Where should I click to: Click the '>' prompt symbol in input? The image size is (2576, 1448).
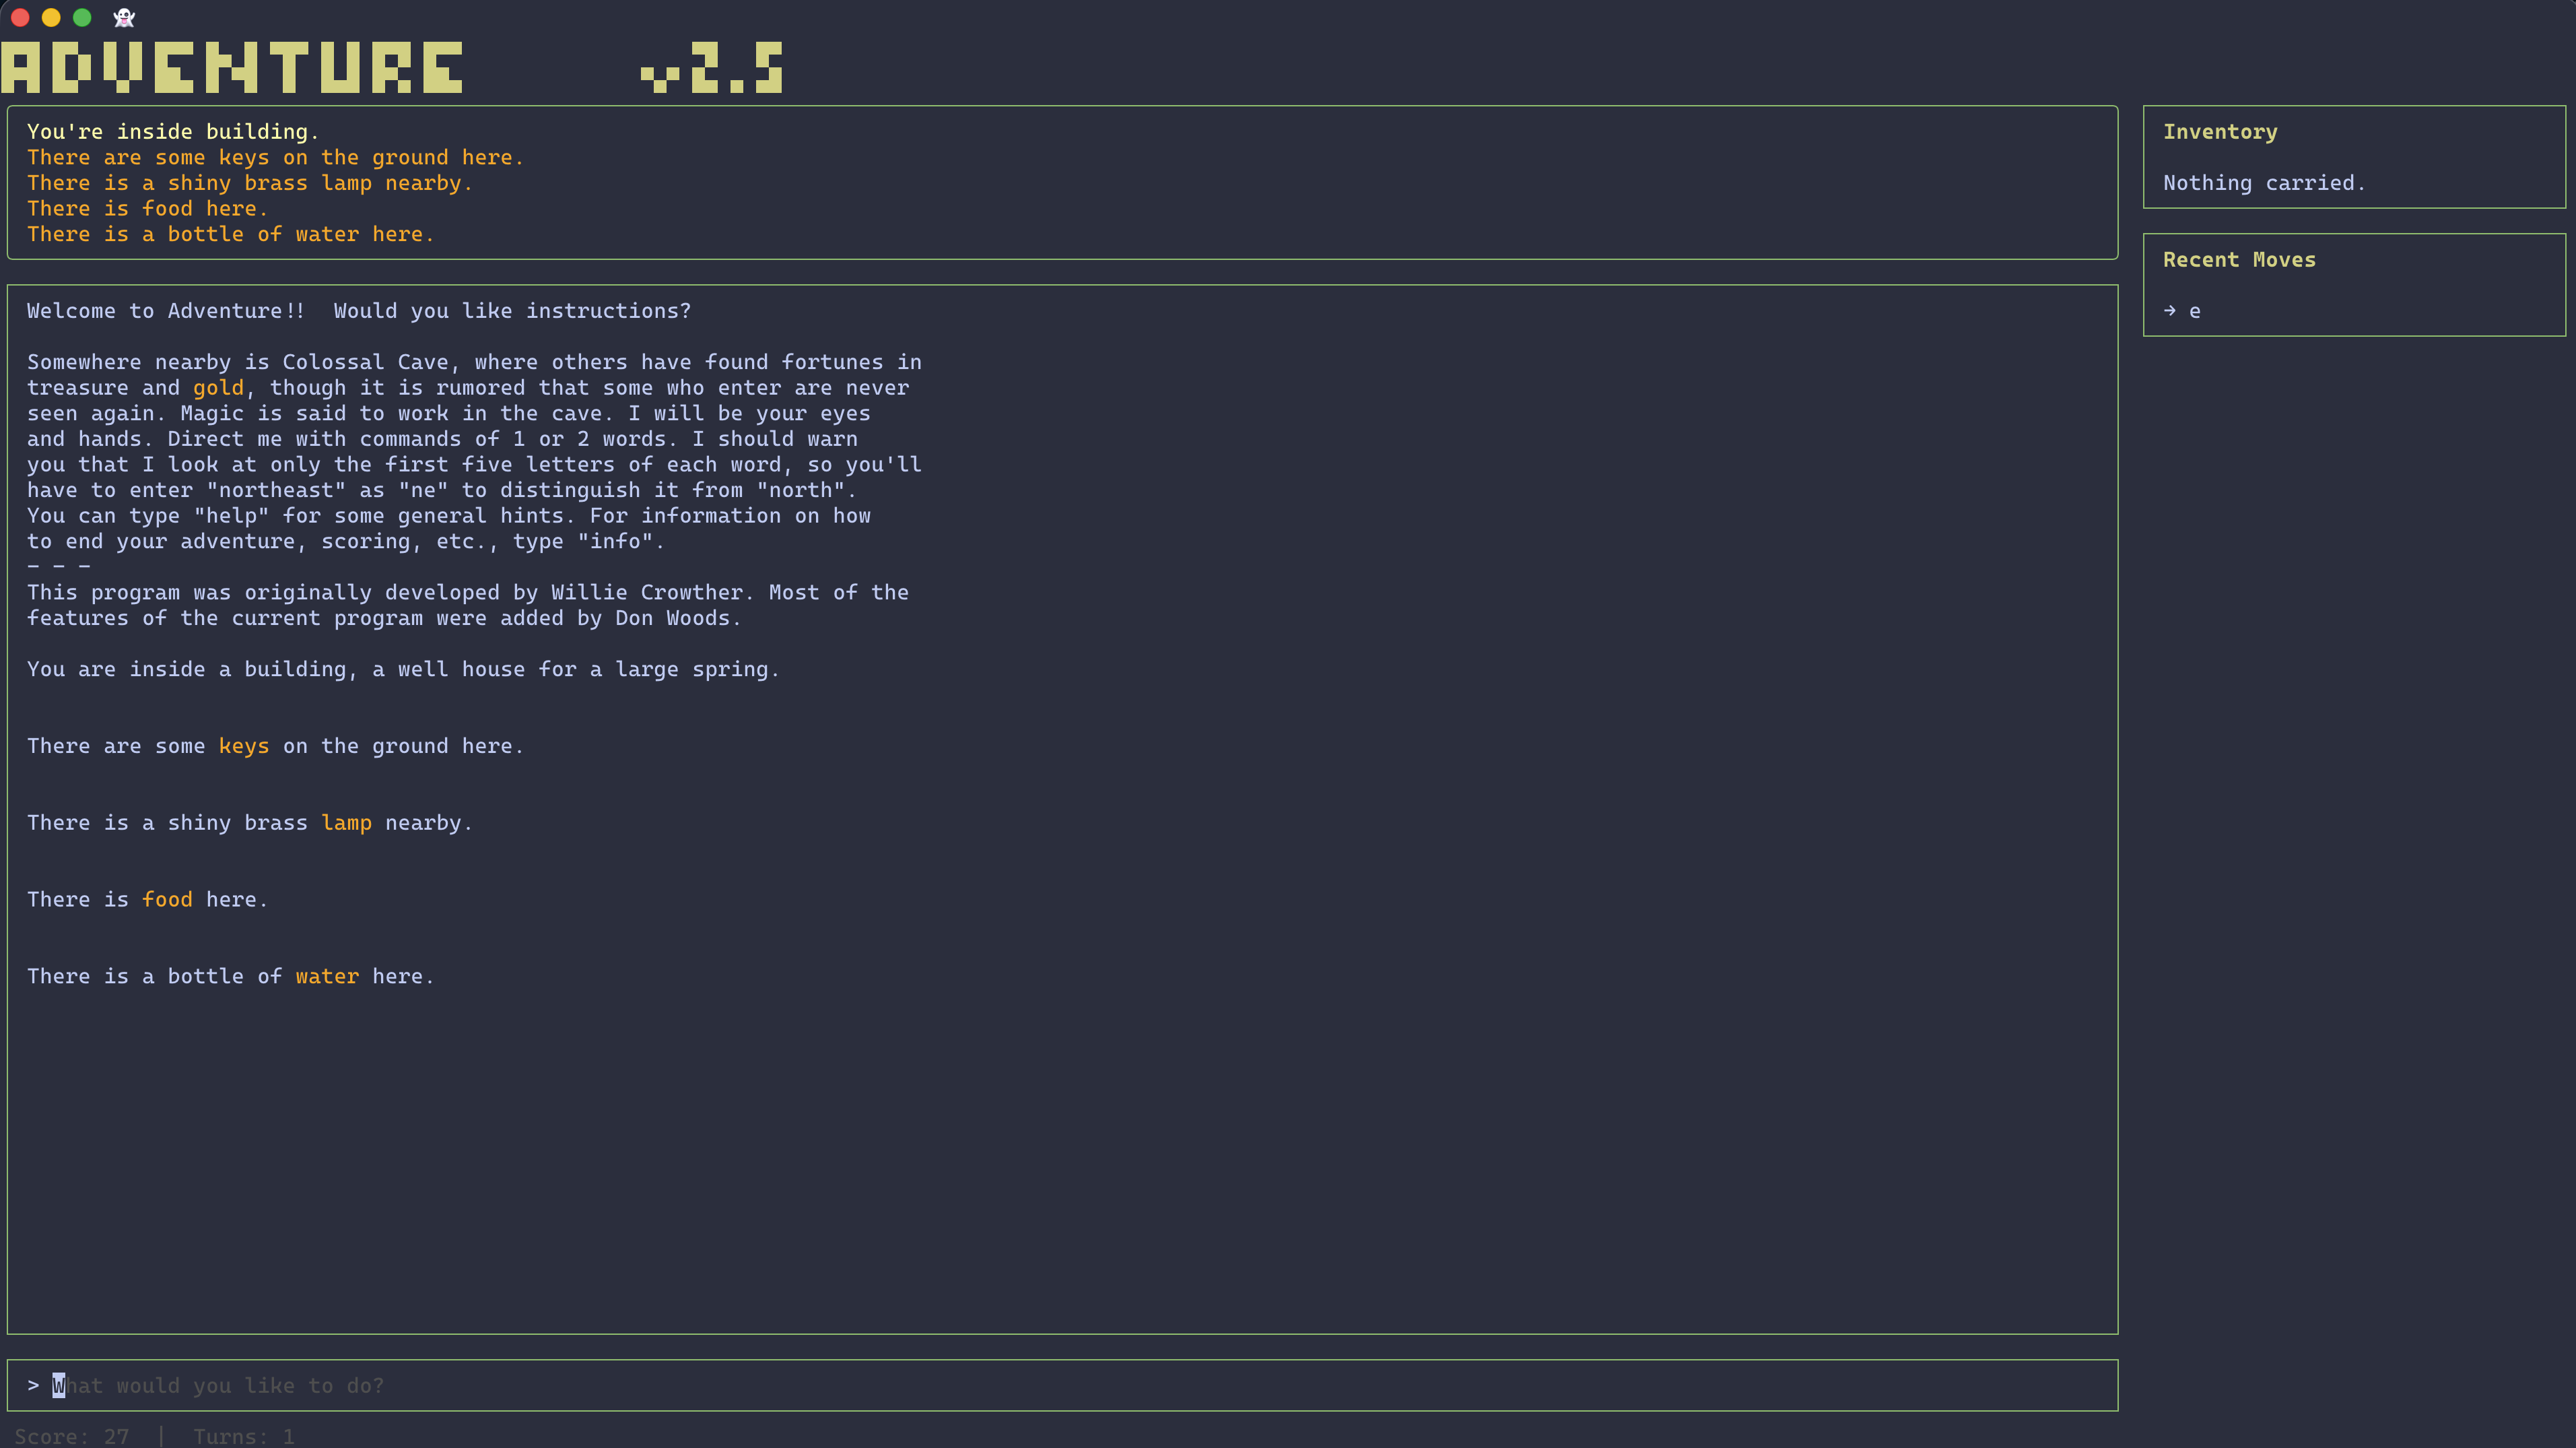pos(33,1385)
